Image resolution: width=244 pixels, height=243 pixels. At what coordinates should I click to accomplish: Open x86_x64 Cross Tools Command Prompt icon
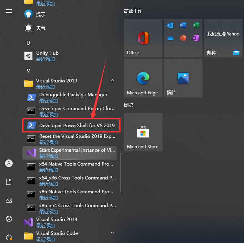pos(31,208)
